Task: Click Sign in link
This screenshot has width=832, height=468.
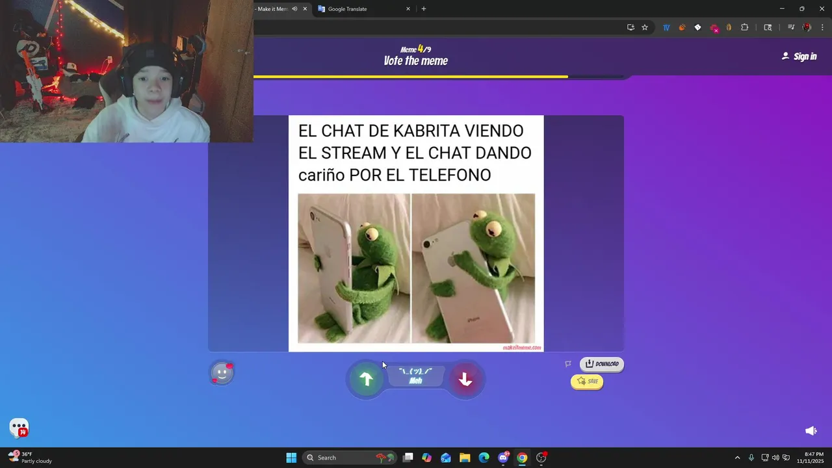Action: click(799, 57)
